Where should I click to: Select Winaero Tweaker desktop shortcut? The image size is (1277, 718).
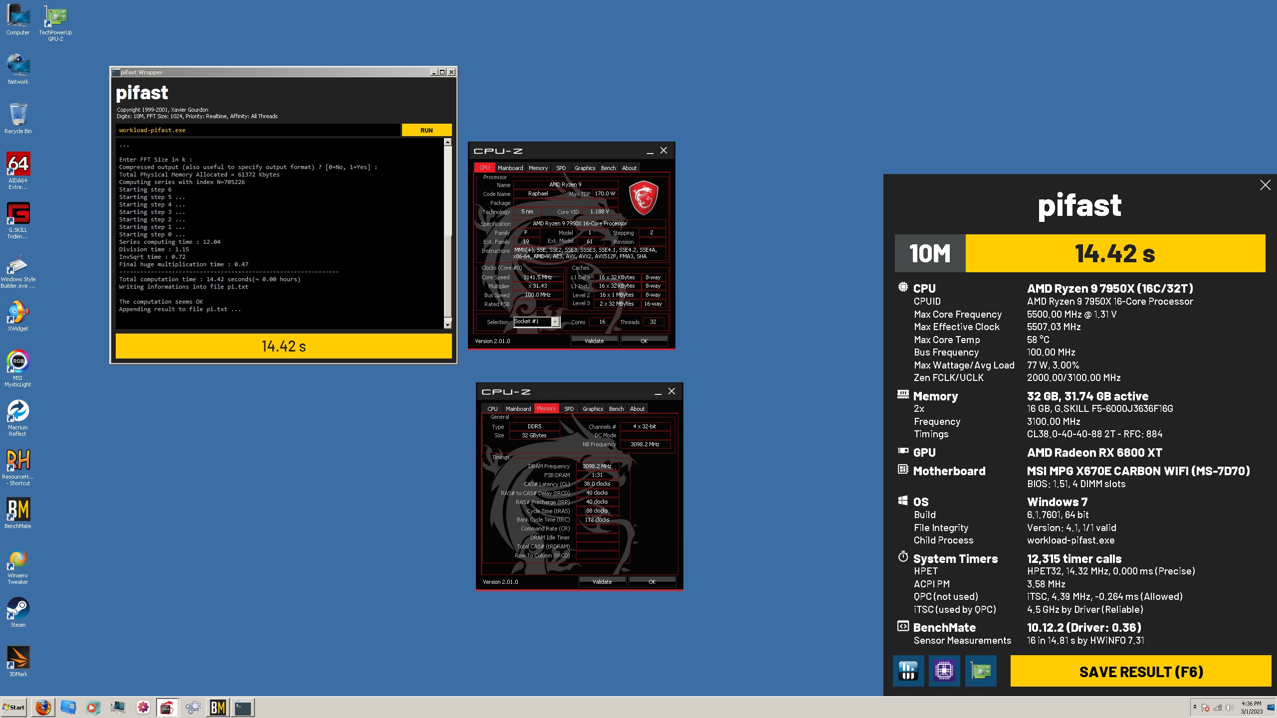pyautogui.click(x=18, y=566)
